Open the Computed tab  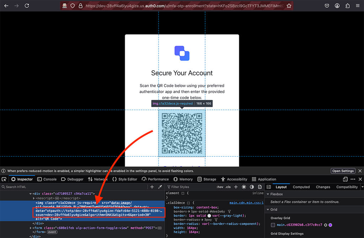(301, 187)
